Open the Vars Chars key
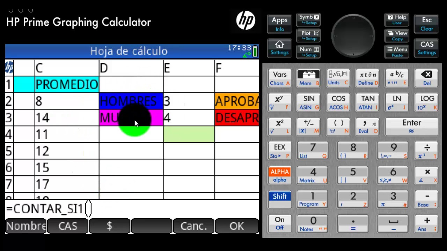The image size is (447, 251). [x=279, y=78]
